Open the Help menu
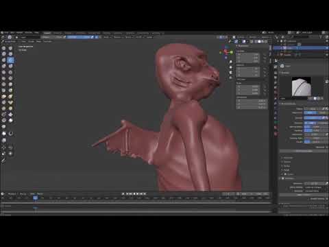Image resolution: width=329 pixels, height=247 pixels. click(37, 33)
